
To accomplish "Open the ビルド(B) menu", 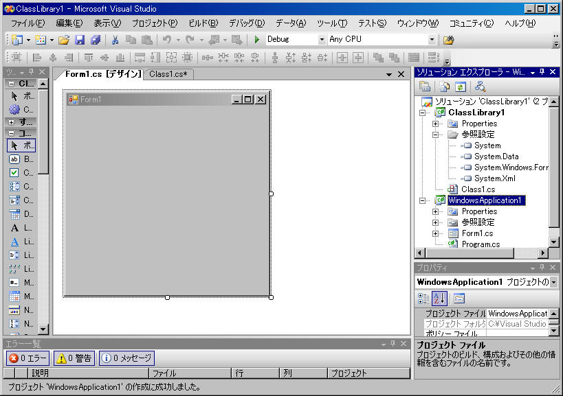I will click(203, 23).
